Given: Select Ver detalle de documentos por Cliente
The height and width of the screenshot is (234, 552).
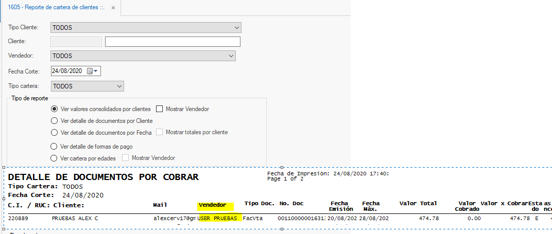Looking at the screenshot, I should point(54,121).
